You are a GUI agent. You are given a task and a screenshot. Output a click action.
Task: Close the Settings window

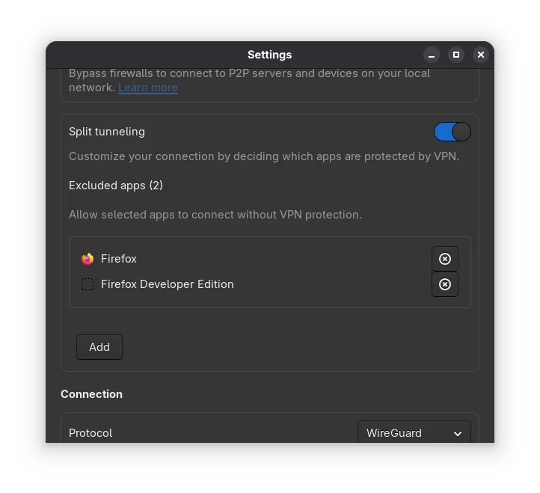(x=481, y=55)
